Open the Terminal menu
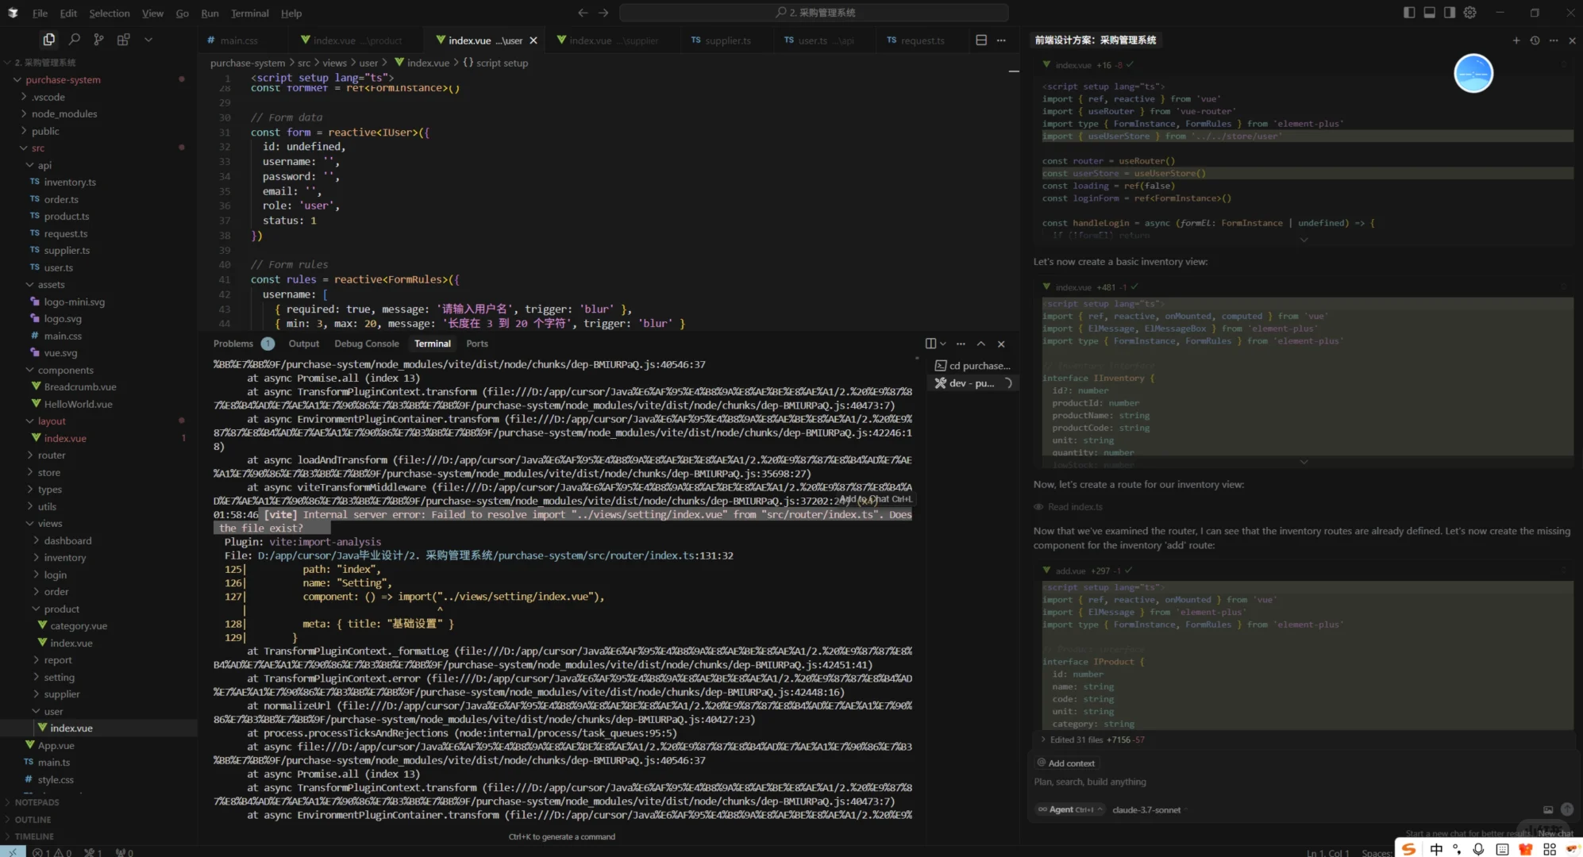The width and height of the screenshot is (1583, 857). 249,13
